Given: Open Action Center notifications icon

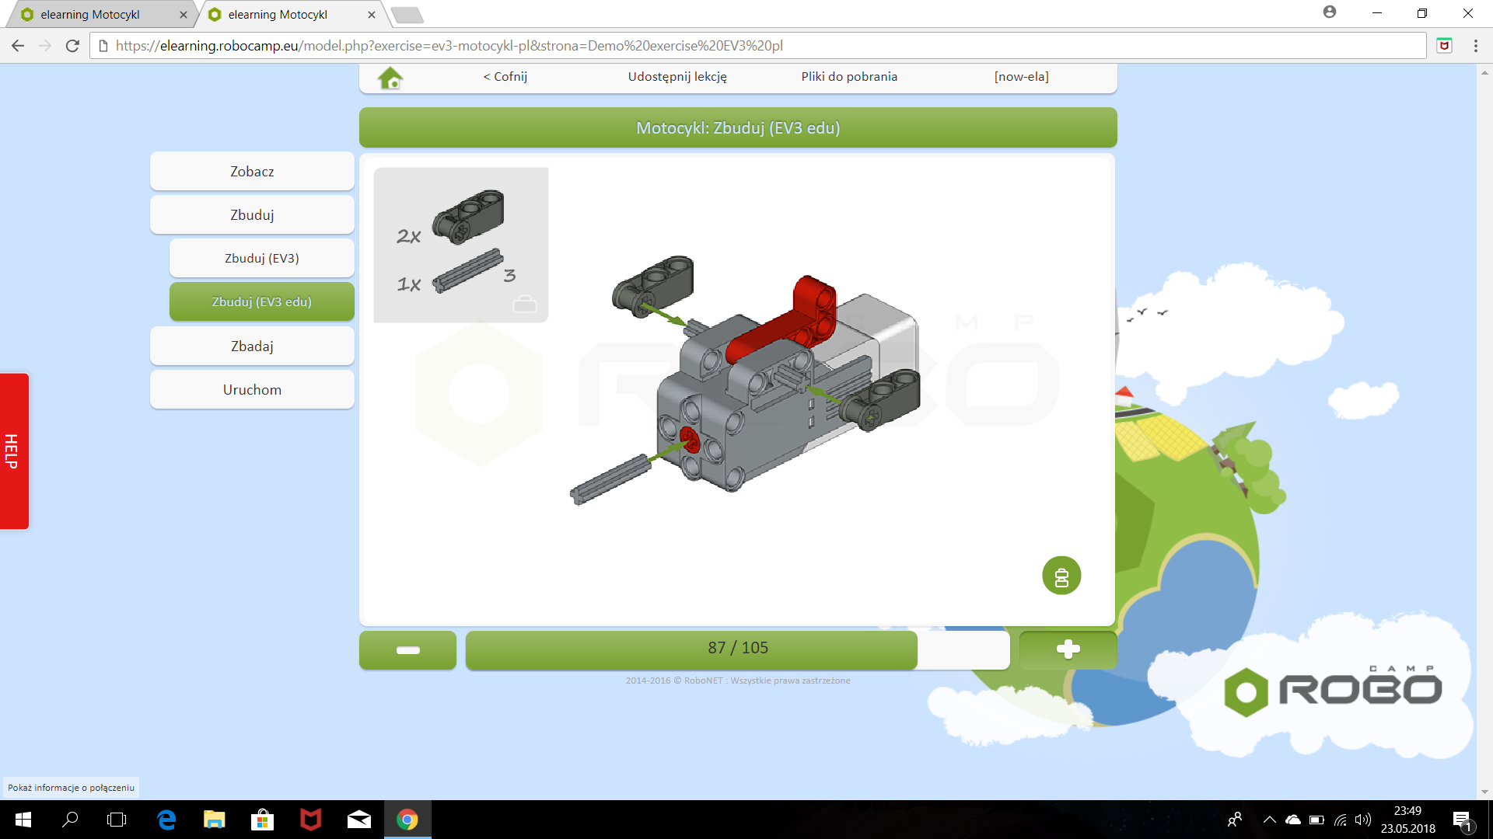Looking at the screenshot, I should tap(1462, 820).
